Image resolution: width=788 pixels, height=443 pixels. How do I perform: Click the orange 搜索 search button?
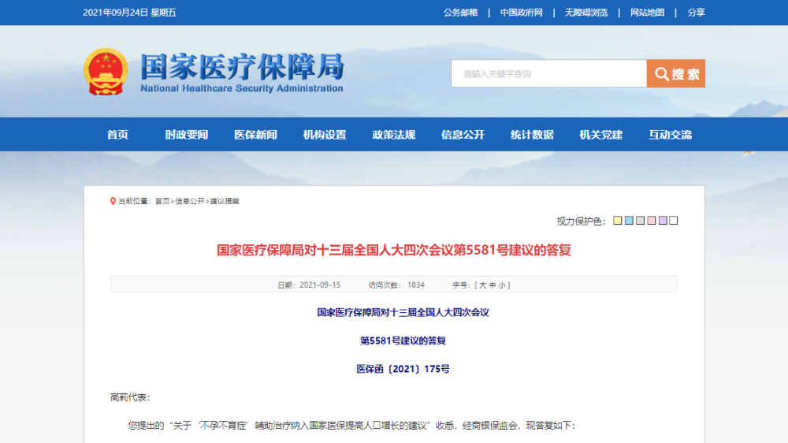click(675, 73)
